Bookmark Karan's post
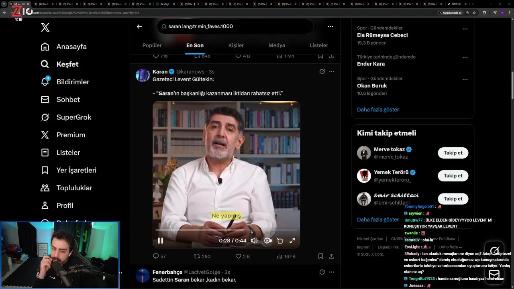514x289 pixels. click(320, 256)
